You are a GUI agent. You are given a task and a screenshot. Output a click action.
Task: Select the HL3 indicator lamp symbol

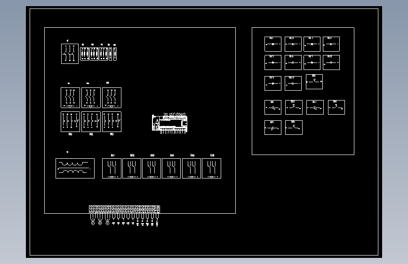point(312,44)
